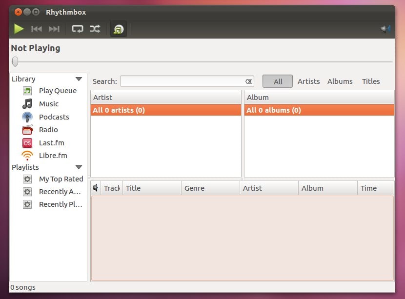Open Last.fm source
Viewport: 405px width, 299px height.
click(52, 143)
